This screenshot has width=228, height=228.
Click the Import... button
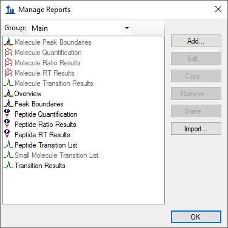pyautogui.click(x=196, y=129)
